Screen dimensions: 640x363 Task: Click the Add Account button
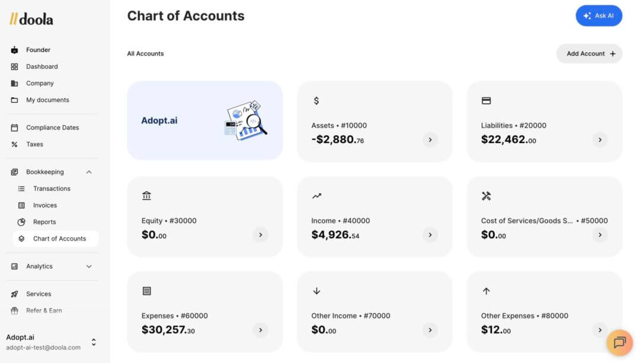tap(589, 53)
